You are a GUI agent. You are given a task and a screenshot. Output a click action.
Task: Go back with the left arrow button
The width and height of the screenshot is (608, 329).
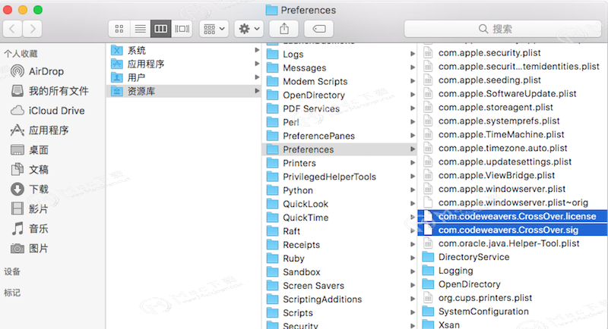point(12,29)
